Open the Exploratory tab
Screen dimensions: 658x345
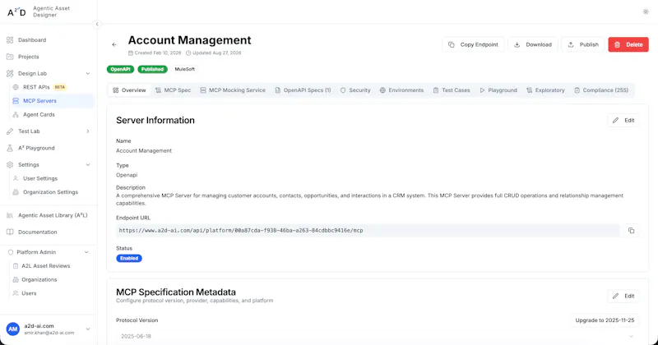tap(545, 90)
